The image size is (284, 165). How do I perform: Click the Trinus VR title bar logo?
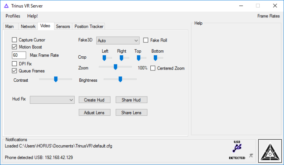(6, 6)
